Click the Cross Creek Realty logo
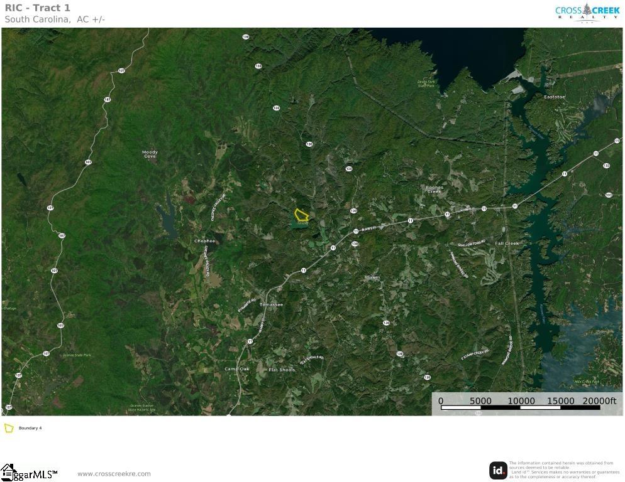625x482 pixels. tap(587, 13)
